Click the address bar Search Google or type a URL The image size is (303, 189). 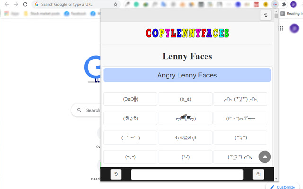coord(76,4)
